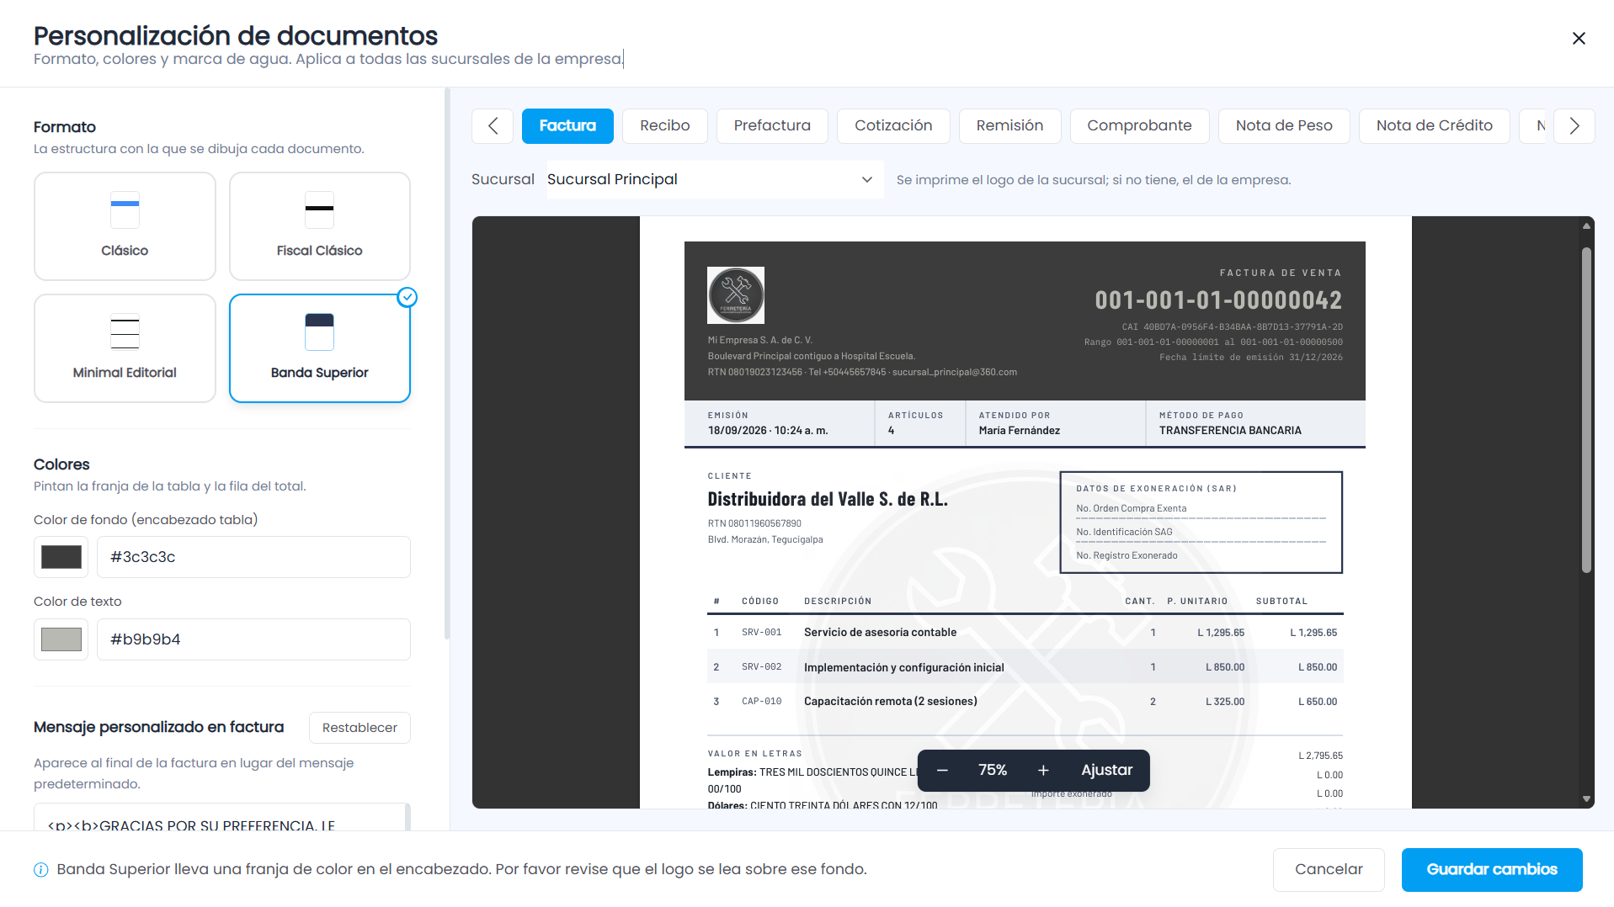Switch to the Factura tab
Image resolution: width=1614 pixels, height=907 pixels.
pyautogui.click(x=567, y=126)
